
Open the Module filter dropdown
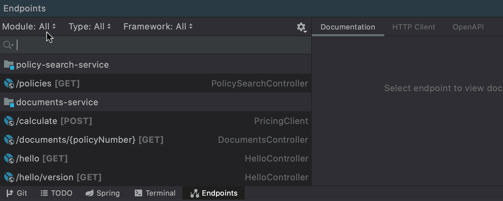point(29,26)
